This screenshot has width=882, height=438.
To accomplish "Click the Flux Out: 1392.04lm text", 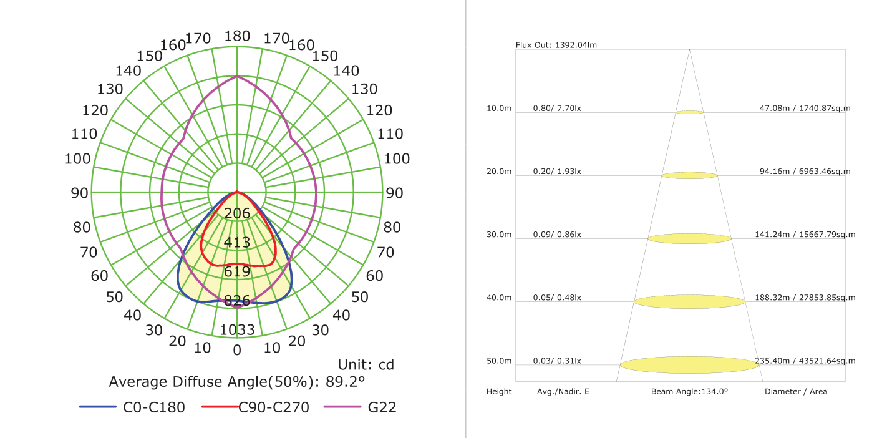I will tap(556, 45).
